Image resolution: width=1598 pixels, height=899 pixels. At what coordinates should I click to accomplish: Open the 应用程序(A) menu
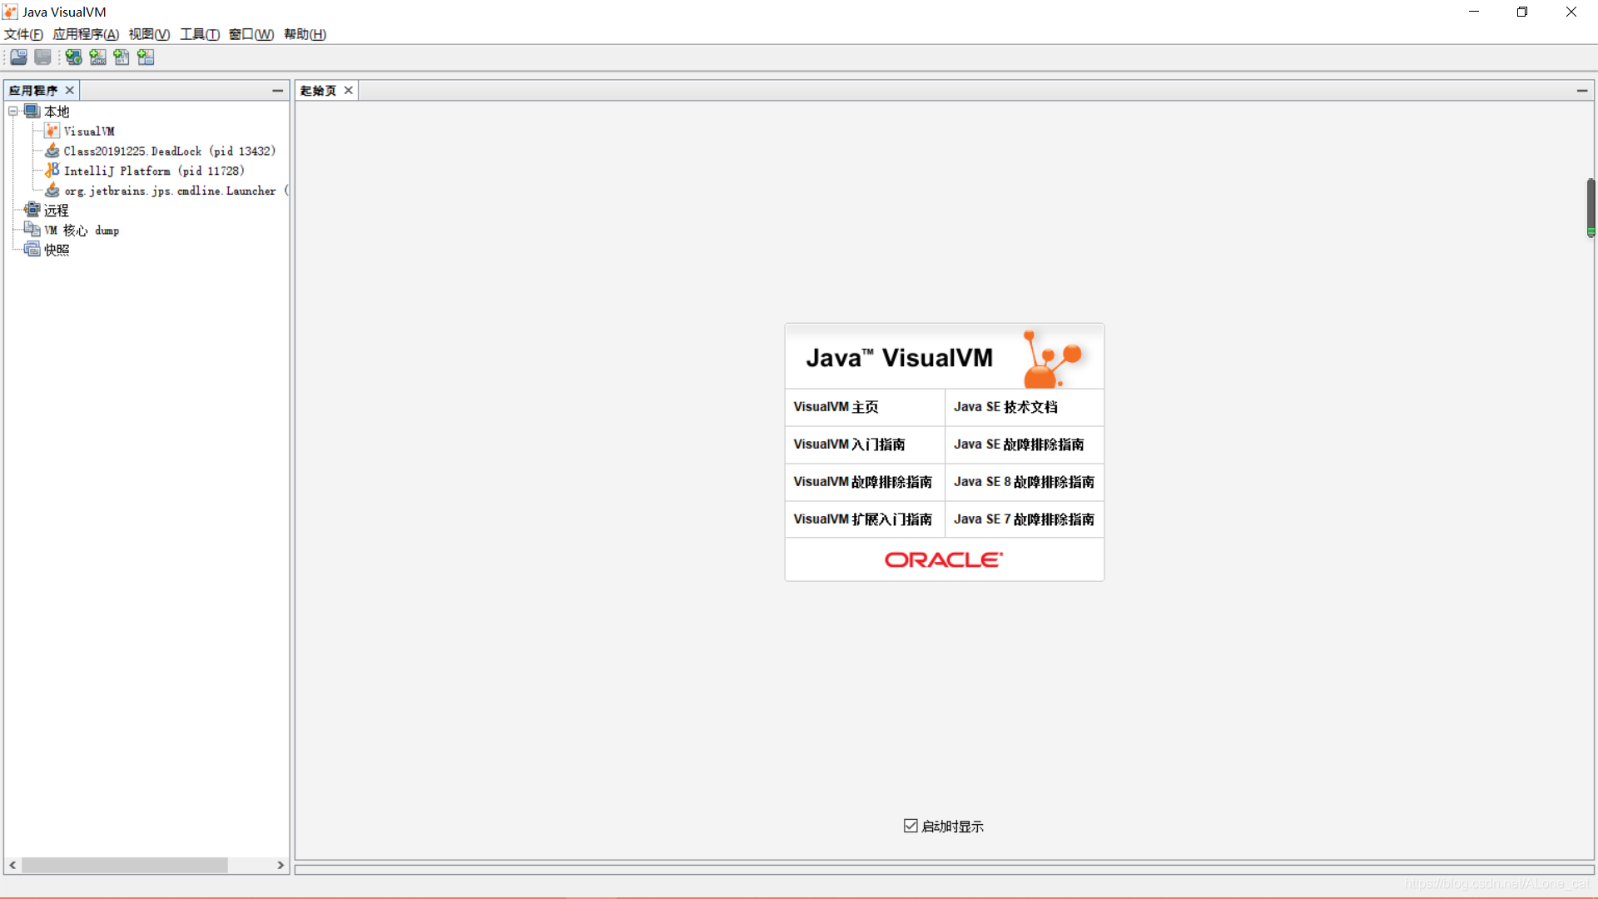(86, 34)
